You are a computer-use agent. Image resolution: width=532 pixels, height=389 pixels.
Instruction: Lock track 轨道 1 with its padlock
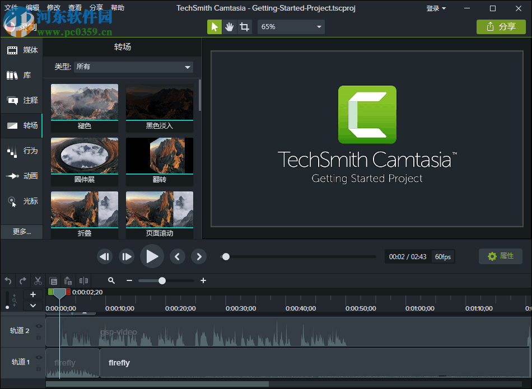point(39,367)
